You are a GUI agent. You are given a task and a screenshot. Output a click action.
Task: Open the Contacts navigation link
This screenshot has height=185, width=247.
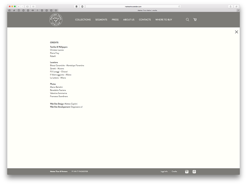[x=145, y=20]
